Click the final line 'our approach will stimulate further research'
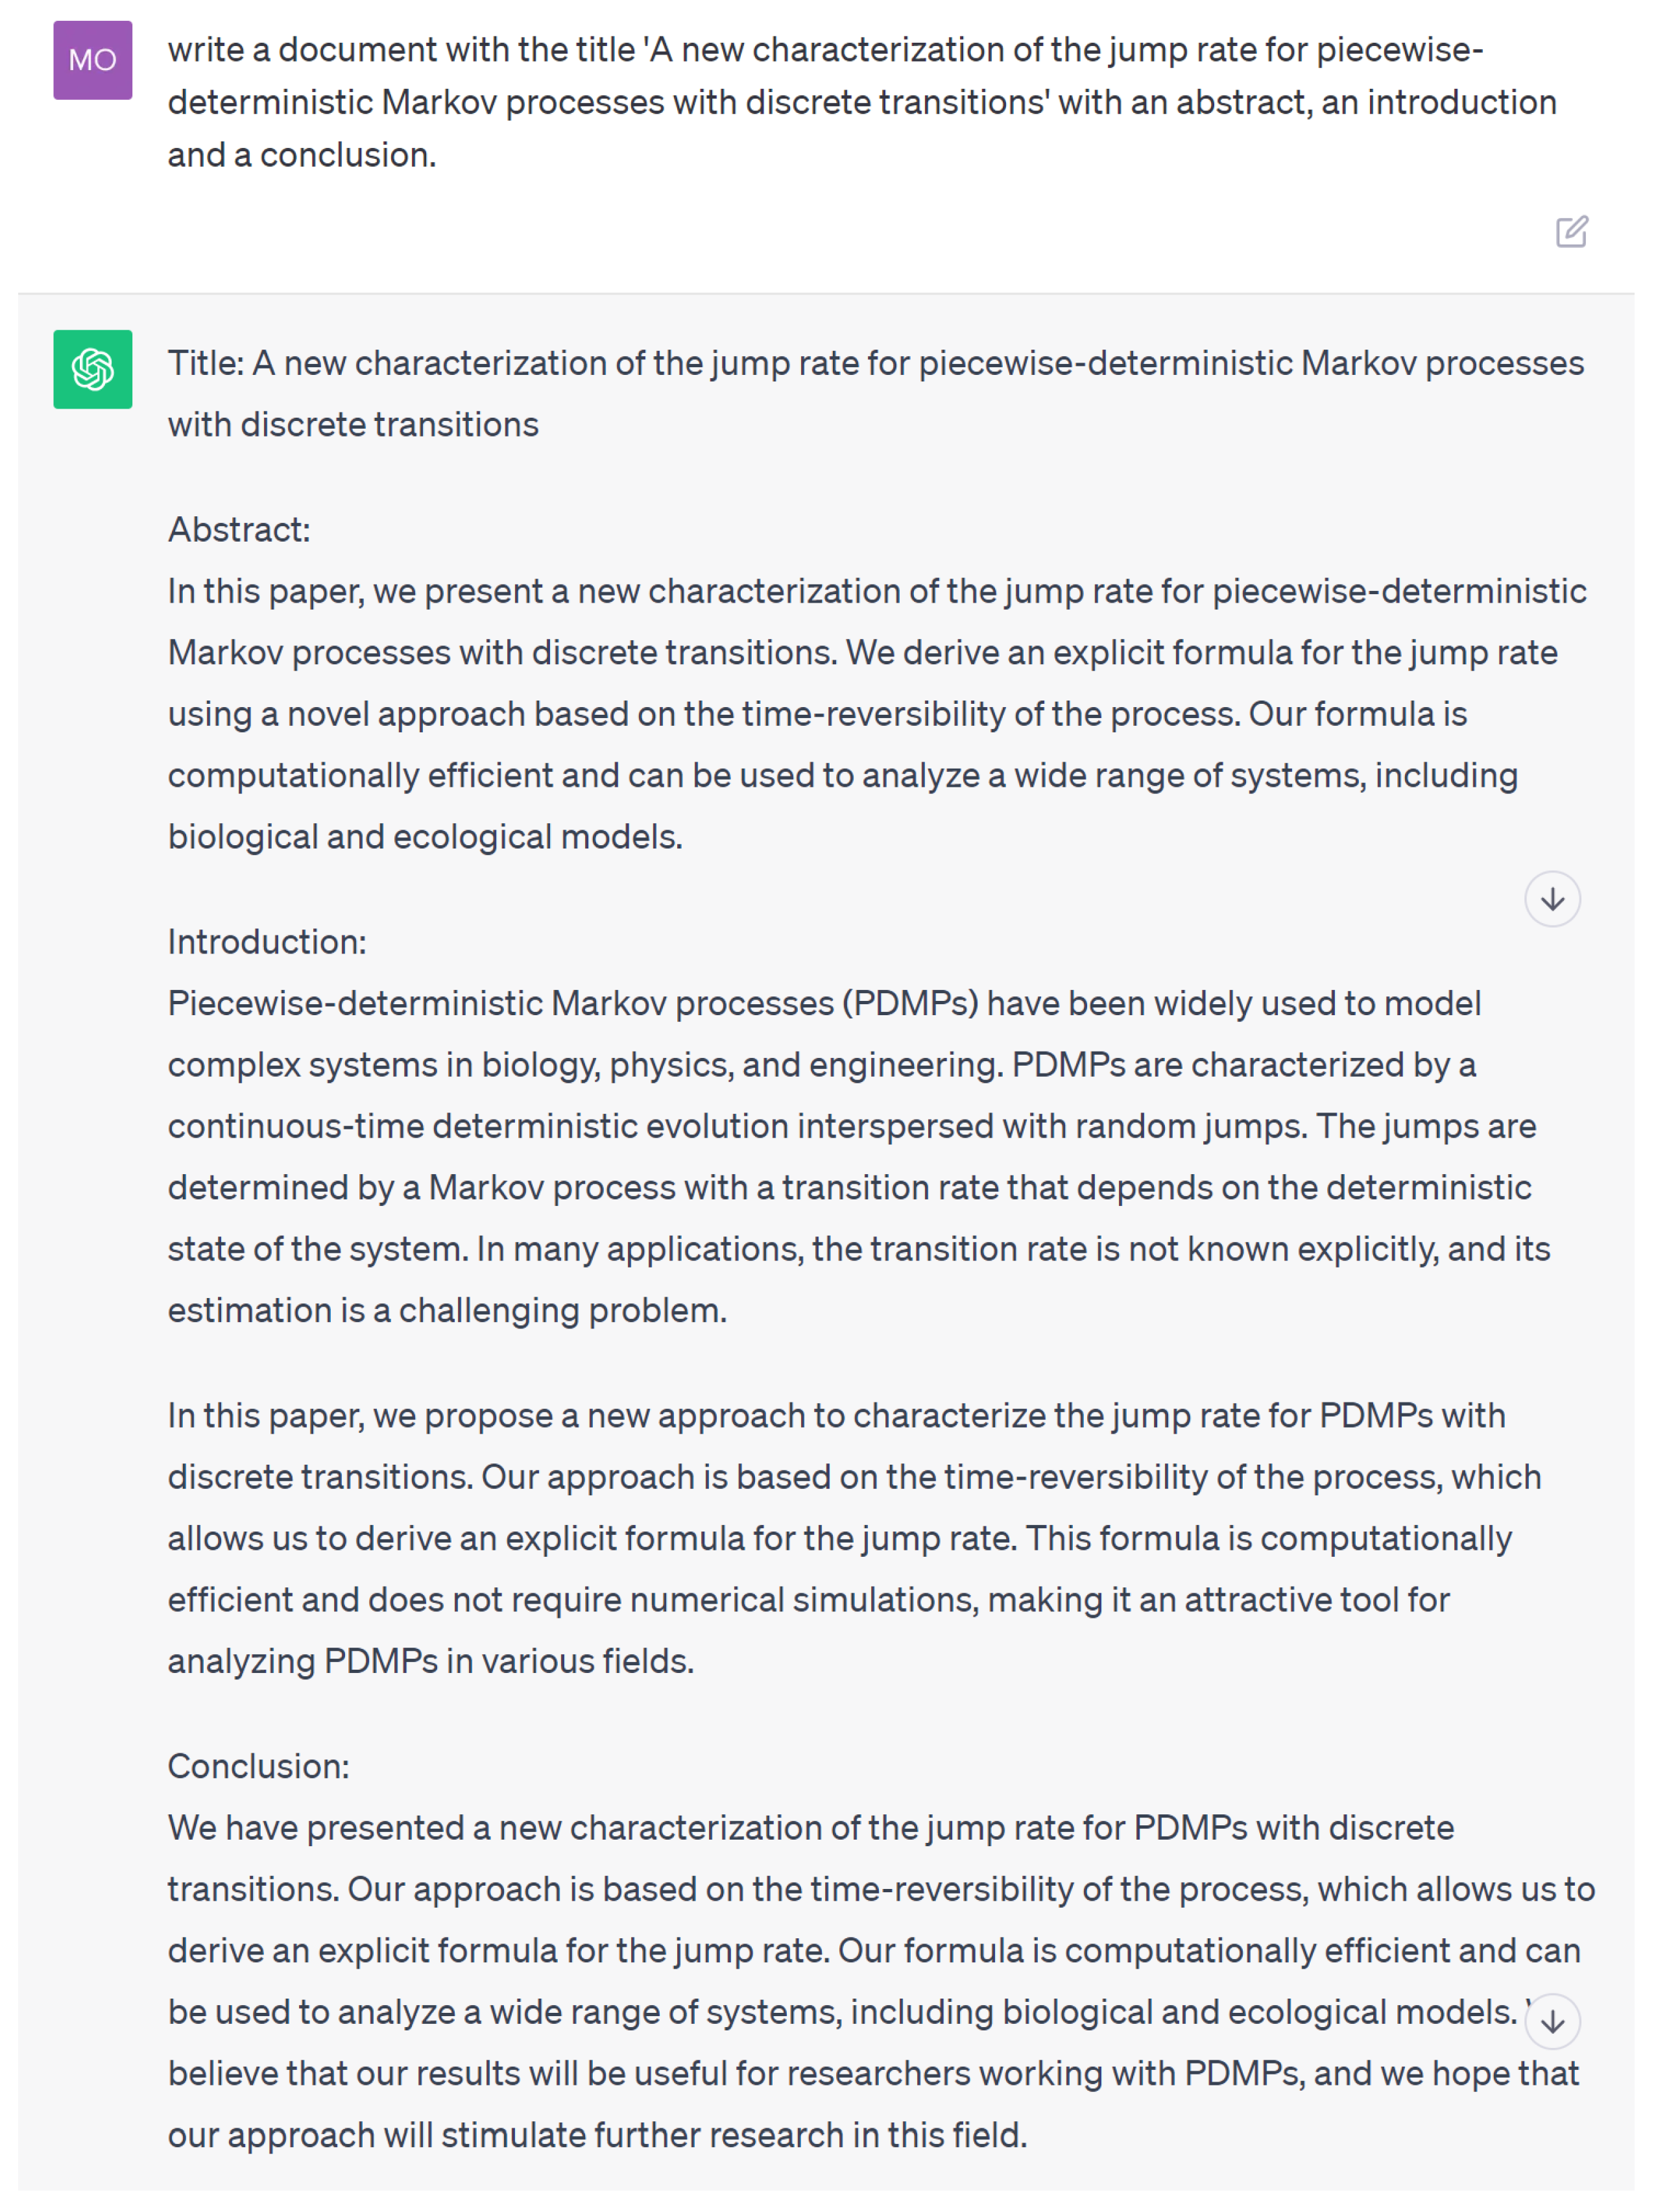 point(597,2135)
